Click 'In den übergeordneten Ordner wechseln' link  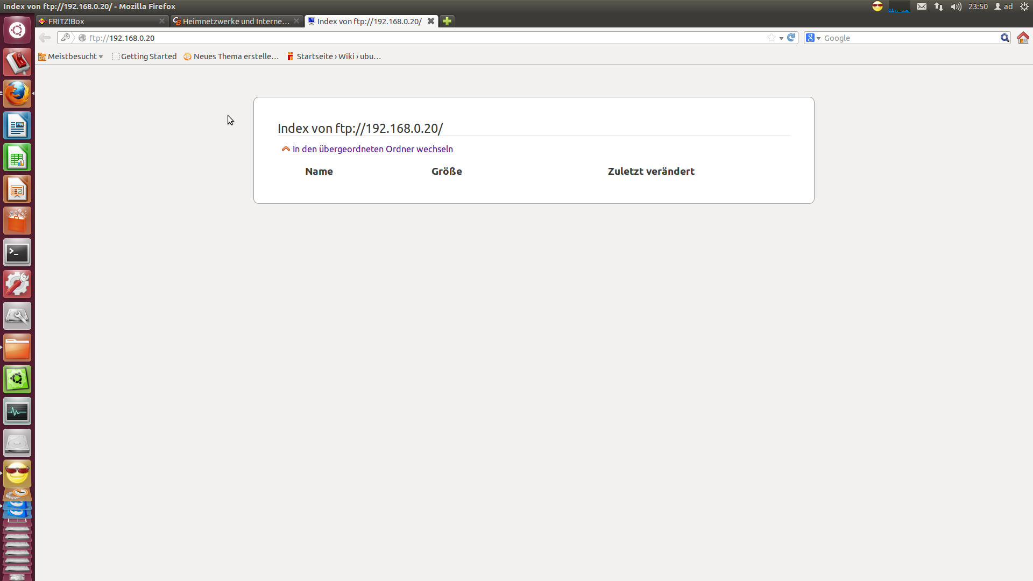coord(372,149)
